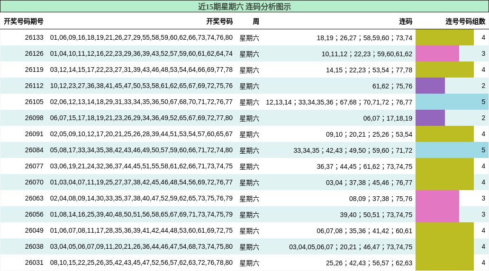This screenshot has width=489, height=271.
Task: Select issue number 26091
Action: pos(34,134)
